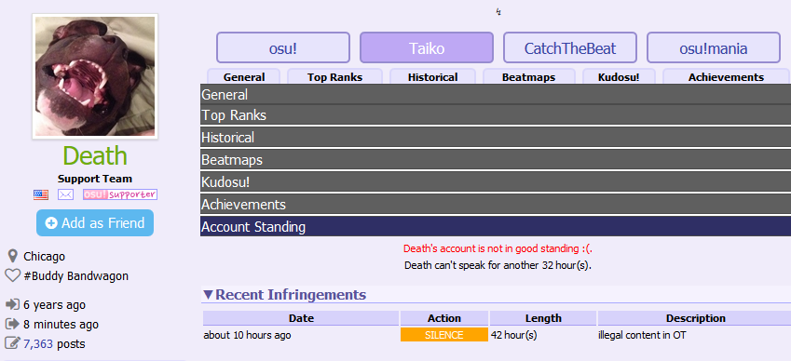Click the location pin icon beside Chicago
This screenshot has height=361, width=791.
point(13,256)
